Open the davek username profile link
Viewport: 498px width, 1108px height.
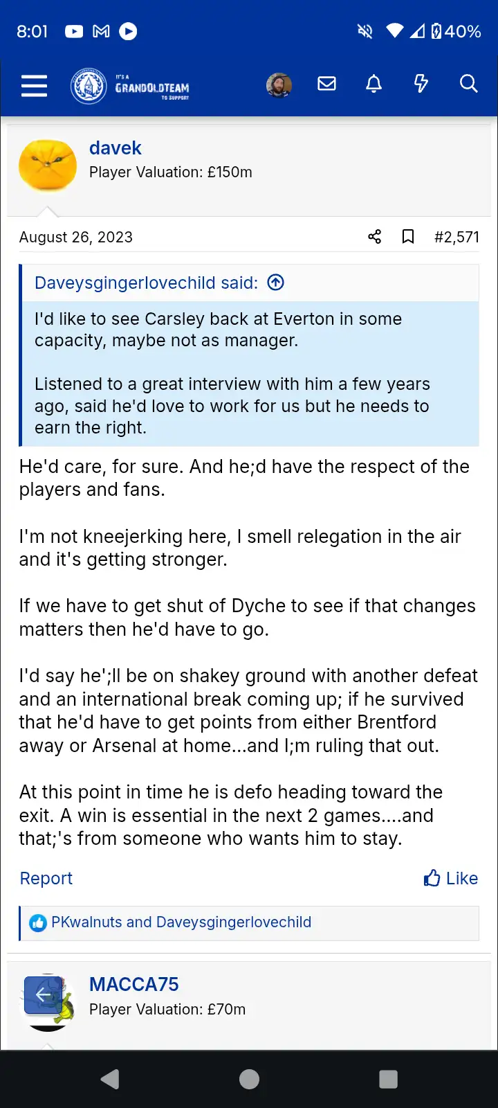(115, 148)
